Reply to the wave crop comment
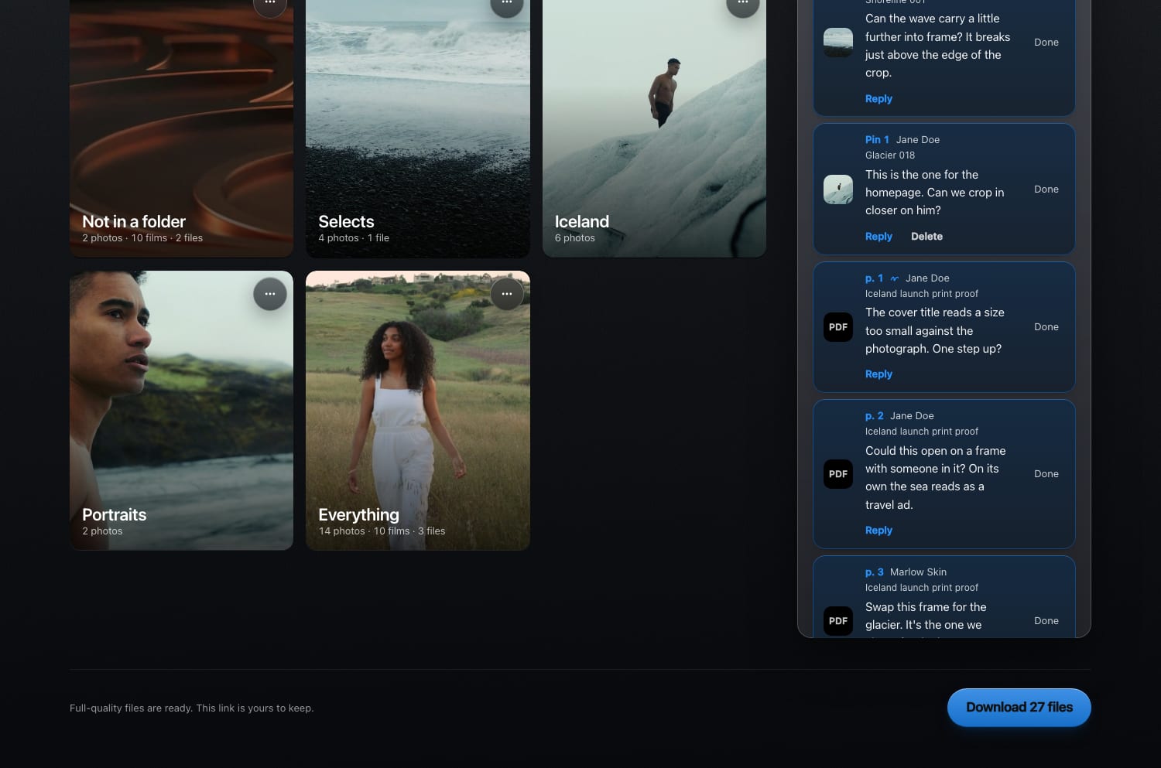The image size is (1161, 768). (x=878, y=99)
